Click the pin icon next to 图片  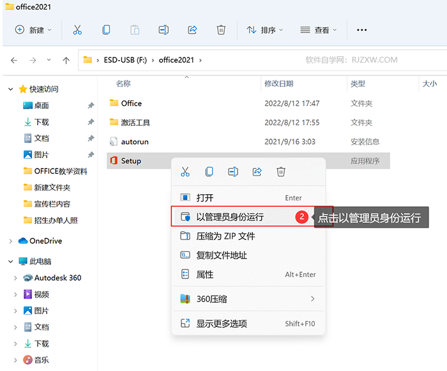click(x=91, y=155)
